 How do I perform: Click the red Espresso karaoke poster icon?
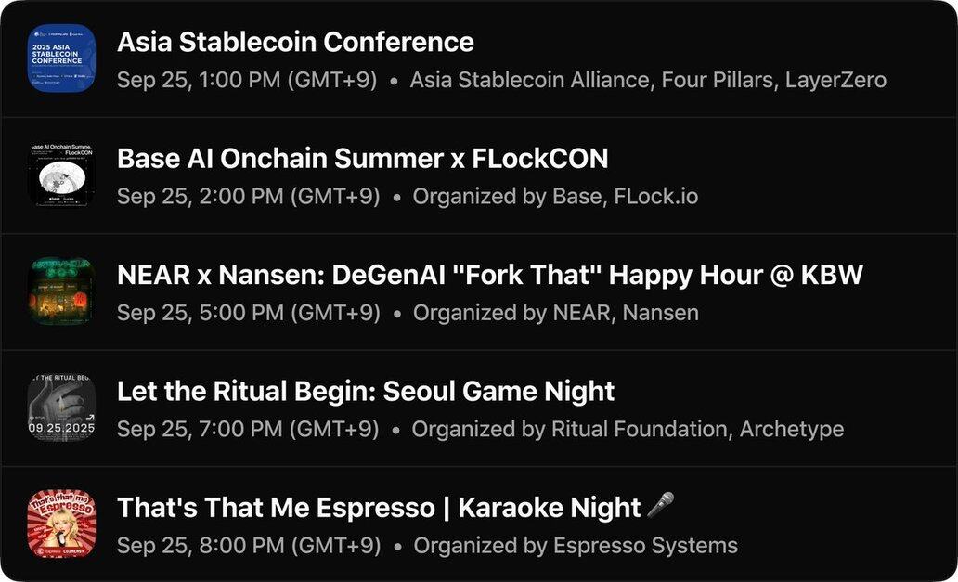click(x=61, y=524)
